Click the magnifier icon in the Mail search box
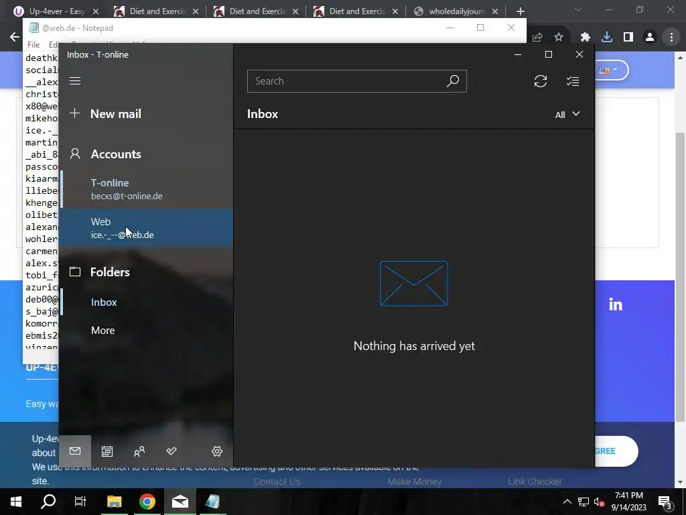Screen dimensions: 686x515 453,81
